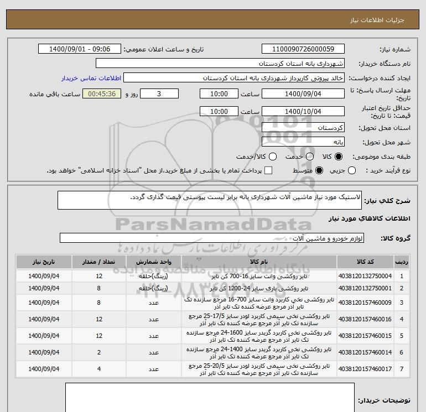Click product code 403812015746​0014
This screenshot has width=426, height=412.
pos(365,352)
